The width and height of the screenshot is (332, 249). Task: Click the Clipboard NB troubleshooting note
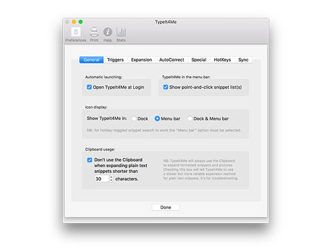(x=201, y=169)
